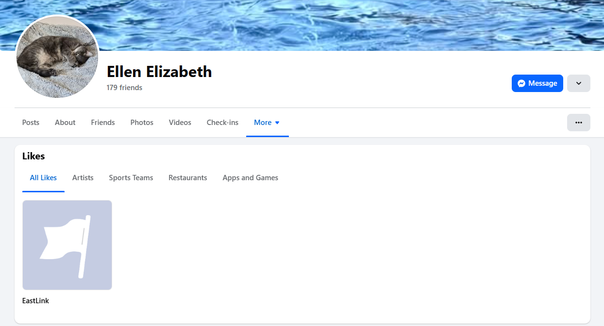Switch to the Friends tab
Screen dimensions: 604x326
coord(103,123)
